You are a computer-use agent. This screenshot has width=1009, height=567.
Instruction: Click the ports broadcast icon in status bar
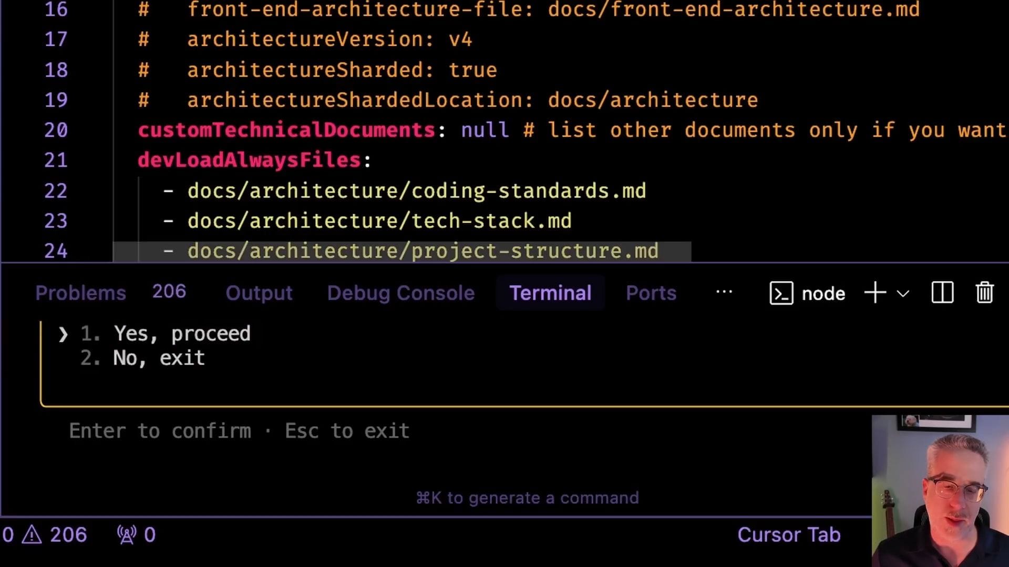pos(127,535)
